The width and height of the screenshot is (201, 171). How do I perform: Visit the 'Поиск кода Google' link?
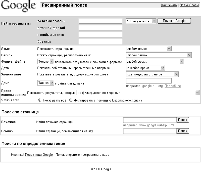[39, 155]
